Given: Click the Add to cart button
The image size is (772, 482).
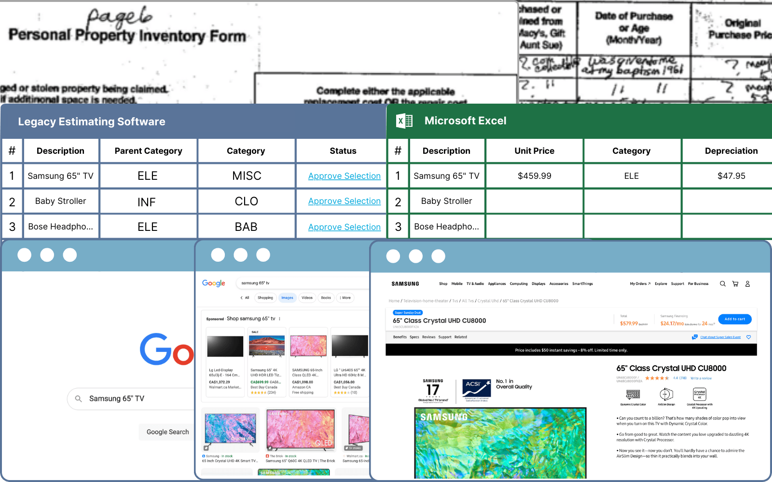Looking at the screenshot, I should pyautogui.click(x=735, y=319).
